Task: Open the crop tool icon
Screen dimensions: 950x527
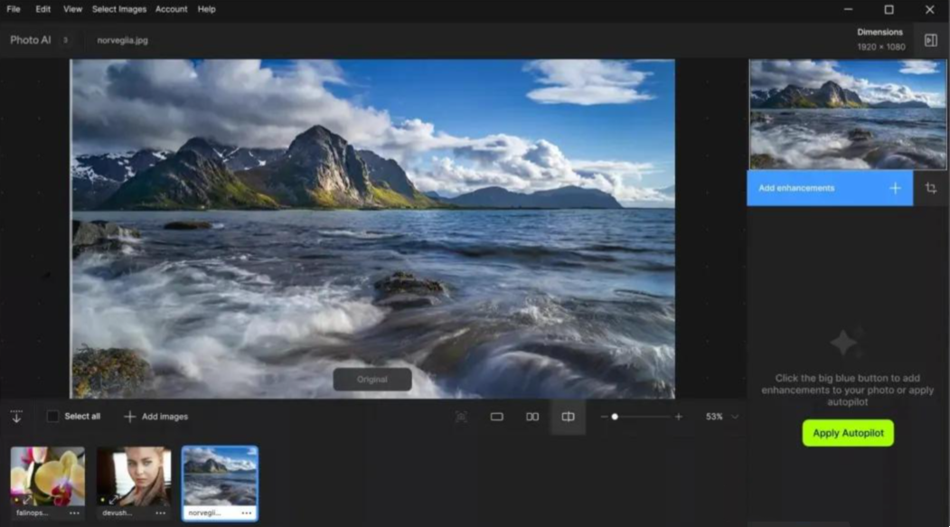Action: 931,188
